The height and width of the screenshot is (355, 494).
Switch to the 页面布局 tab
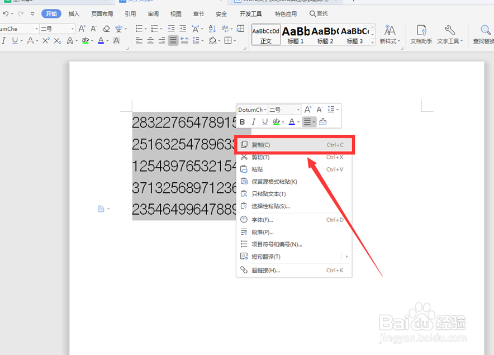tap(102, 14)
